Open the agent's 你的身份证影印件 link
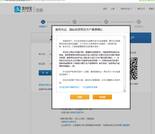Screen dimensions: 155x134 (71, 122)
